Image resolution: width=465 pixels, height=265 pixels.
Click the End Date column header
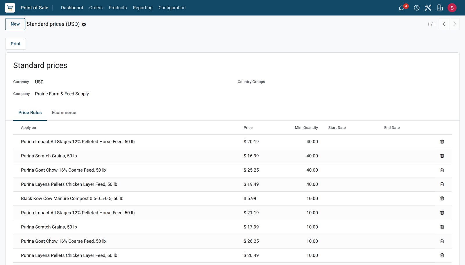point(392,128)
